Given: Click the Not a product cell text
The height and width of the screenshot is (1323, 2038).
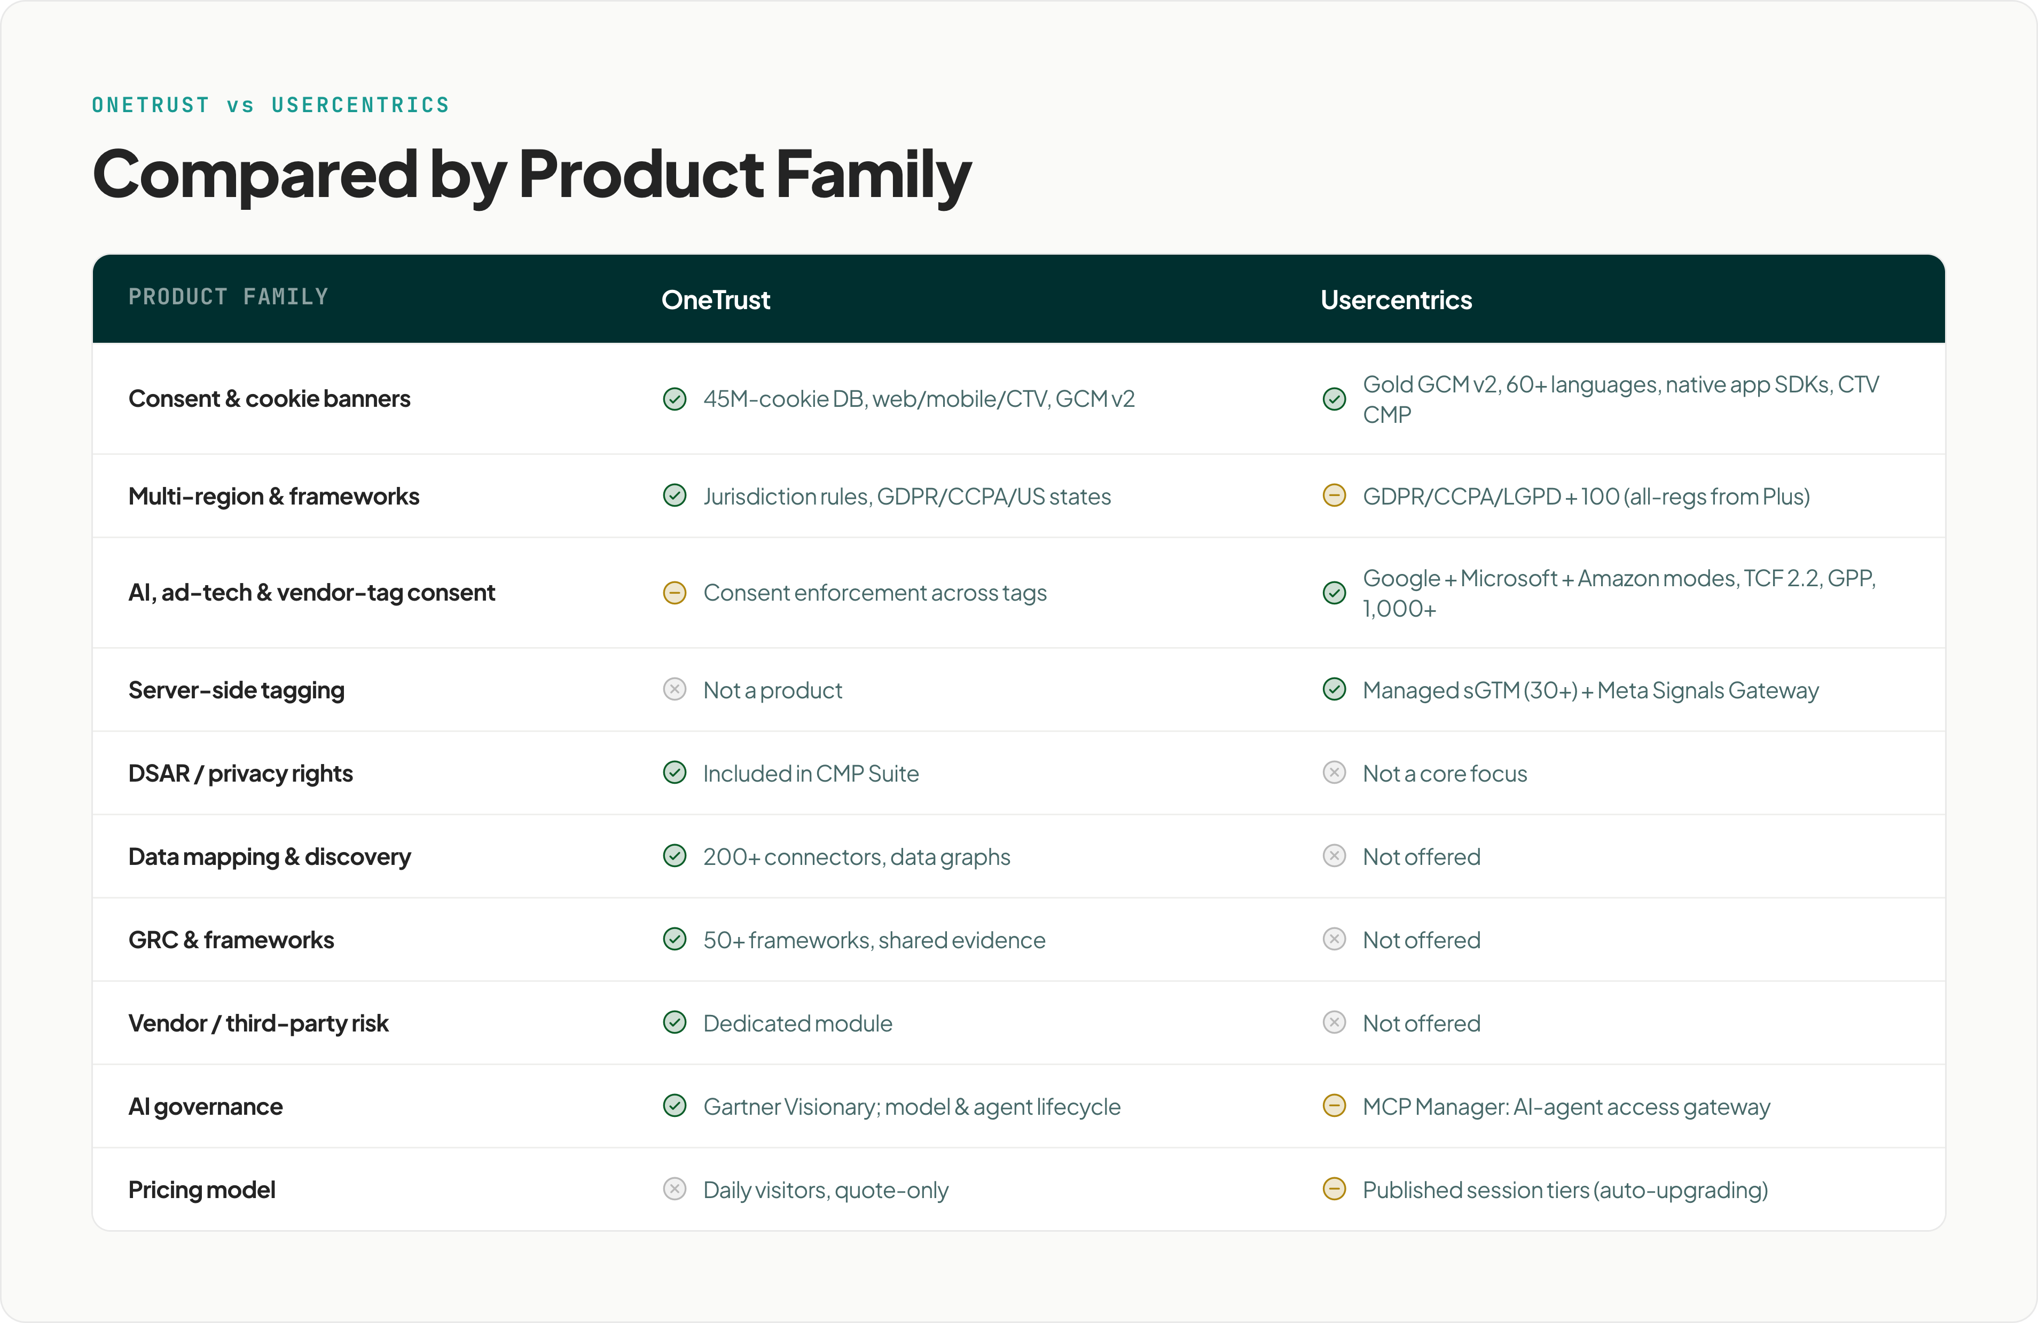Looking at the screenshot, I should (x=772, y=690).
